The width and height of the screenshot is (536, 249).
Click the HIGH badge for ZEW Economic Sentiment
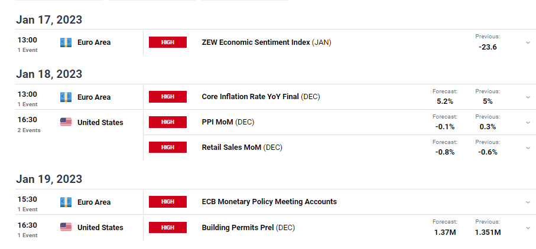tap(168, 42)
